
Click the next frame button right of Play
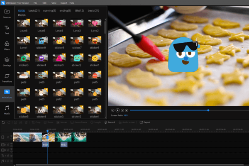[x=122, y=110]
